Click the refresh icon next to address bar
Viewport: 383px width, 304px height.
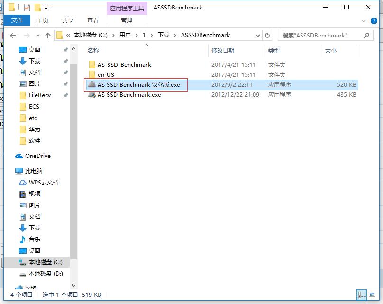tap(267, 35)
